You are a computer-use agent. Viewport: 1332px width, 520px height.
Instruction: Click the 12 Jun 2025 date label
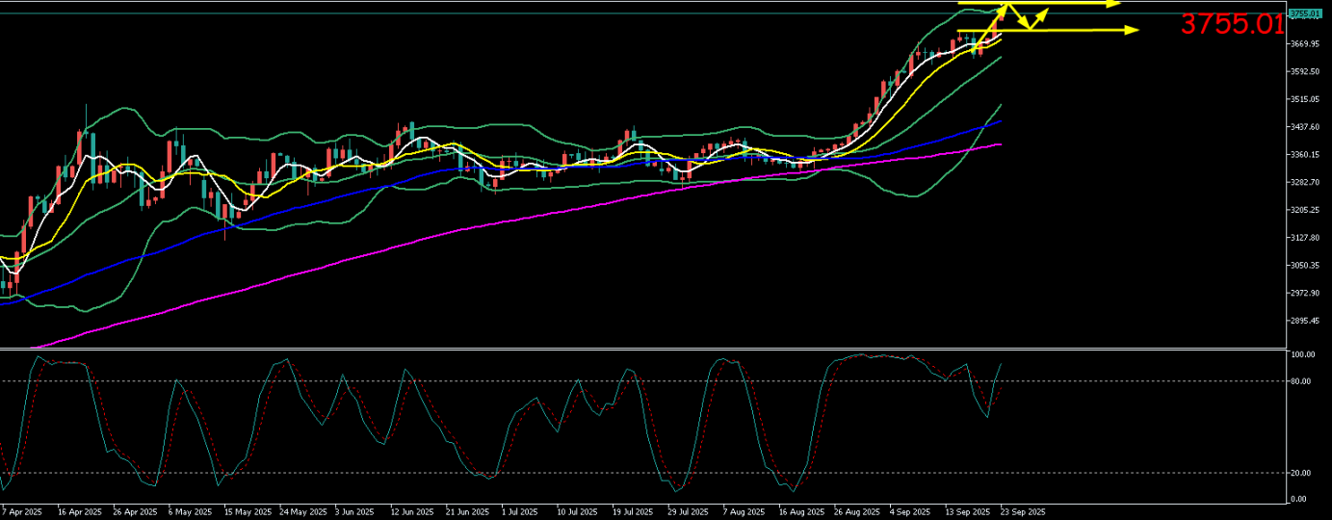(410, 511)
